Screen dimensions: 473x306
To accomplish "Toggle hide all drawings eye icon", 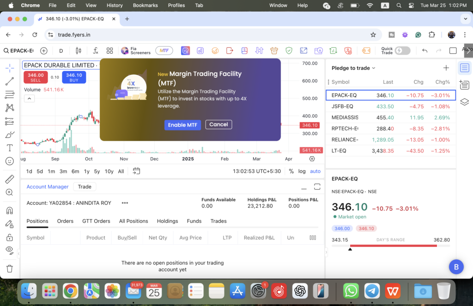I will [x=10, y=251].
